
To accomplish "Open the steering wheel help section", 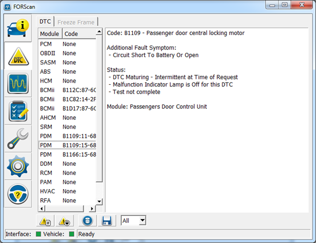I will 17,194.
